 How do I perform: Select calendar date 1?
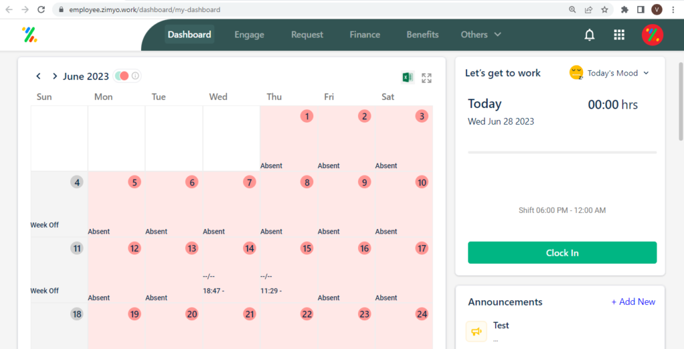(307, 116)
